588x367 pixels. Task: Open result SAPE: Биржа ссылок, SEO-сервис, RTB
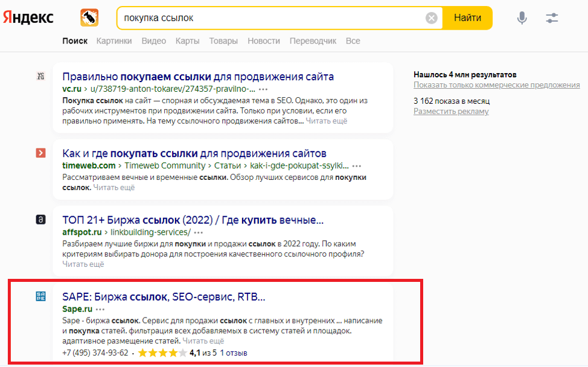[164, 297]
